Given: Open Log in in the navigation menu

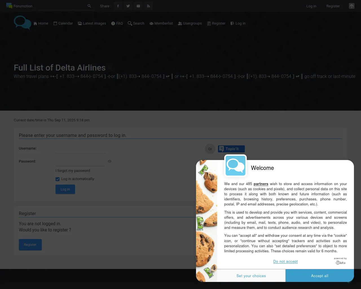Looking at the screenshot, I should [x=238, y=23].
